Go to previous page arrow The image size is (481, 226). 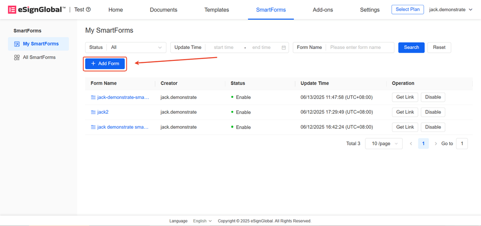tap(411, 143)
